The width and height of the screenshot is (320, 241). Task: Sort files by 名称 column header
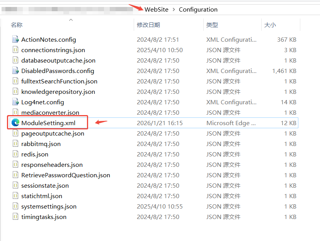tap(17, 25)
